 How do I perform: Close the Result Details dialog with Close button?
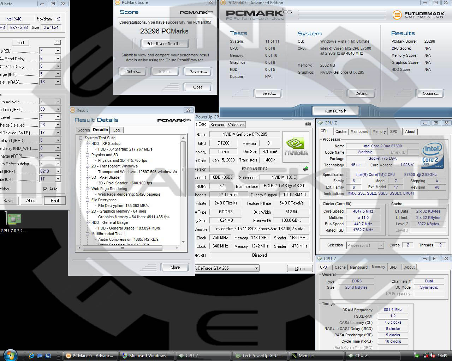tap(175, 267)
